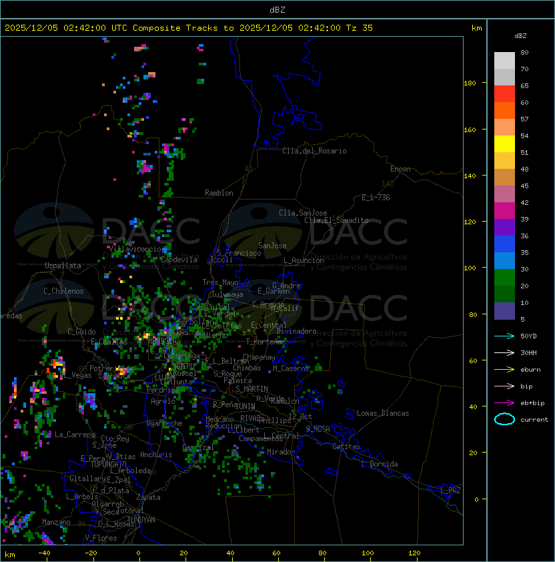Click the Clla.del_Rosario map label
Image resolution: width=555 pixels, height=562 pixels.
point(314,151)
